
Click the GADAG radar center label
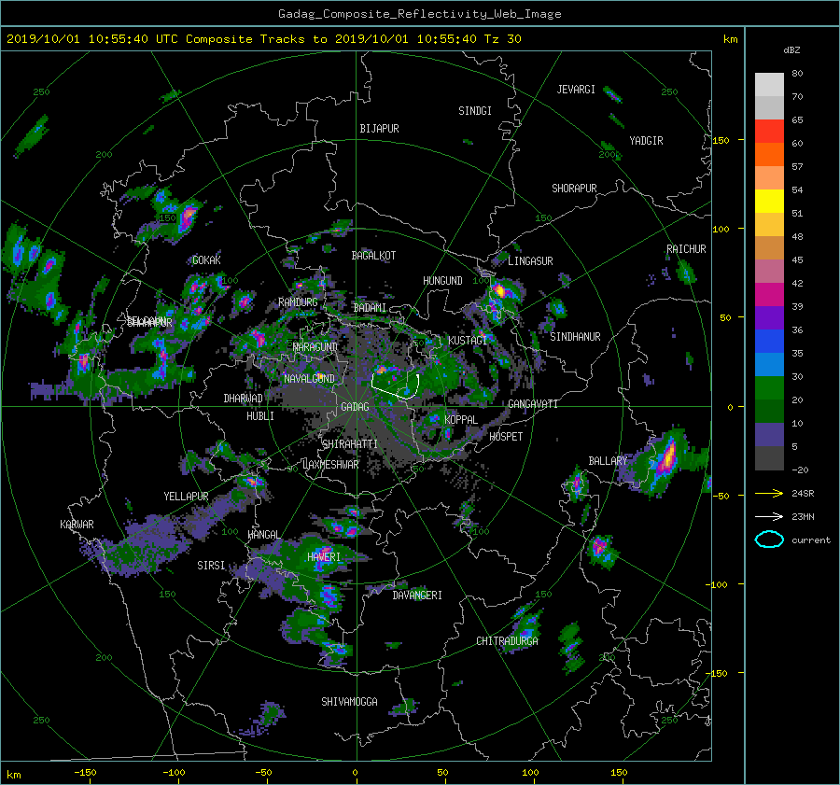[x=355, y=407]
